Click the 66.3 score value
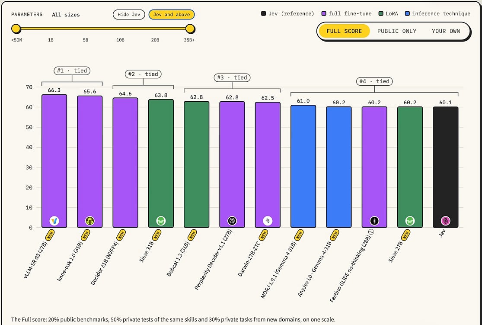Image resolution: width=482 pixels, height=325 pixels. click(x=54, y=90)
